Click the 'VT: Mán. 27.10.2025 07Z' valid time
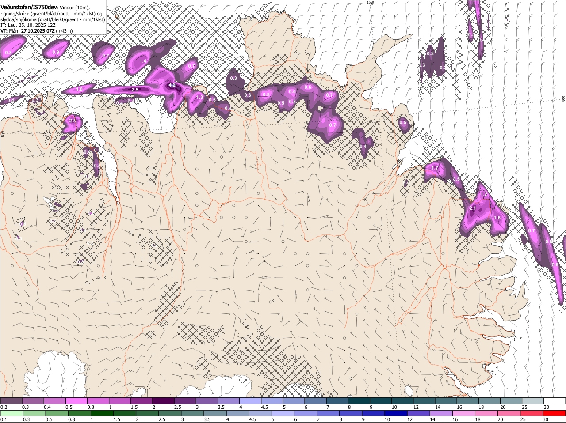This screenshot has width=566, height=423. 27,31
